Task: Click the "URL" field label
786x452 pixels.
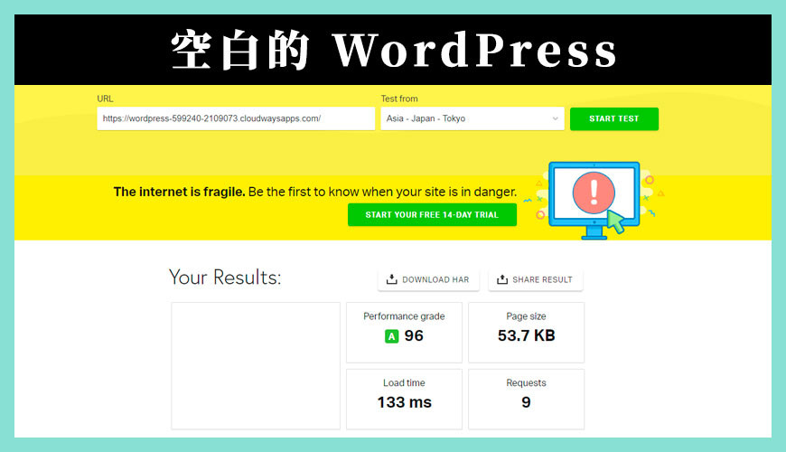Action: pos(106,99)
